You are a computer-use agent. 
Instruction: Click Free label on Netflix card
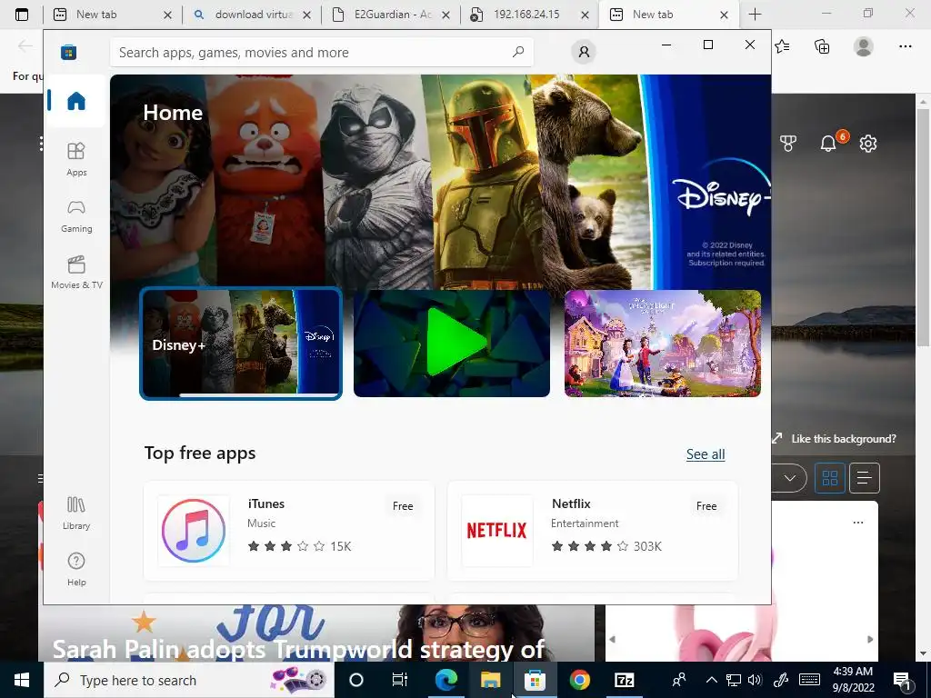[x=706, y=506]
